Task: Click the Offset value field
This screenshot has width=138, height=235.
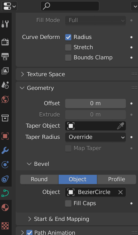Action: tap(95, 103)
